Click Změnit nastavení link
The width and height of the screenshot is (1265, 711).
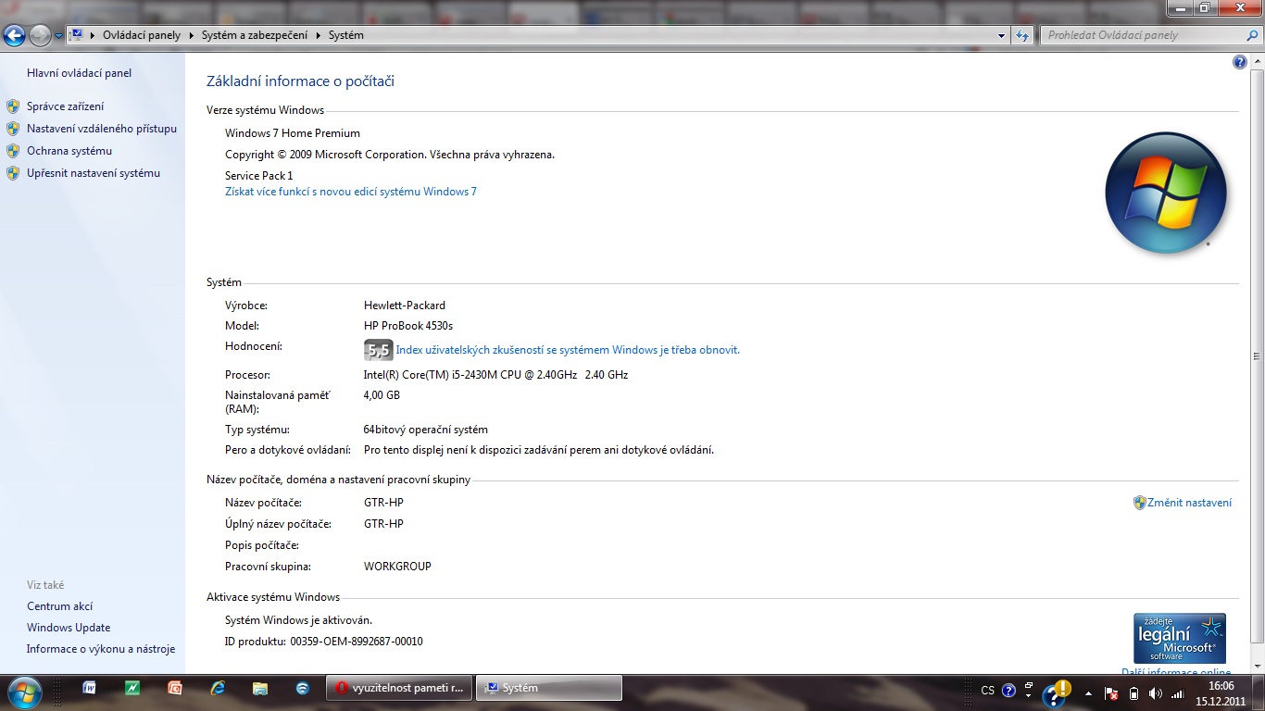1189,503
